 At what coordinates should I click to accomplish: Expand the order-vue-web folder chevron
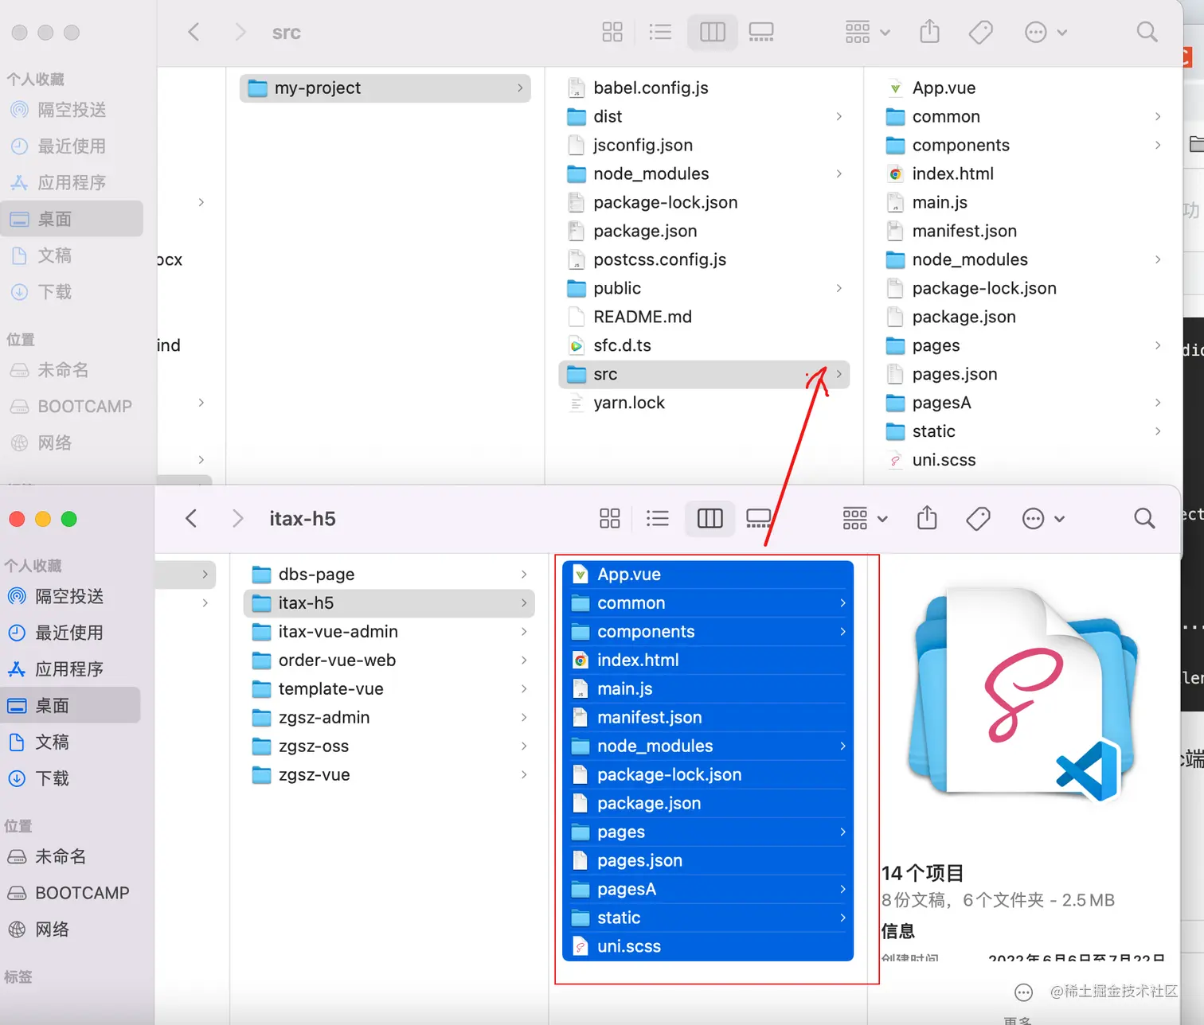coord(524,660)
